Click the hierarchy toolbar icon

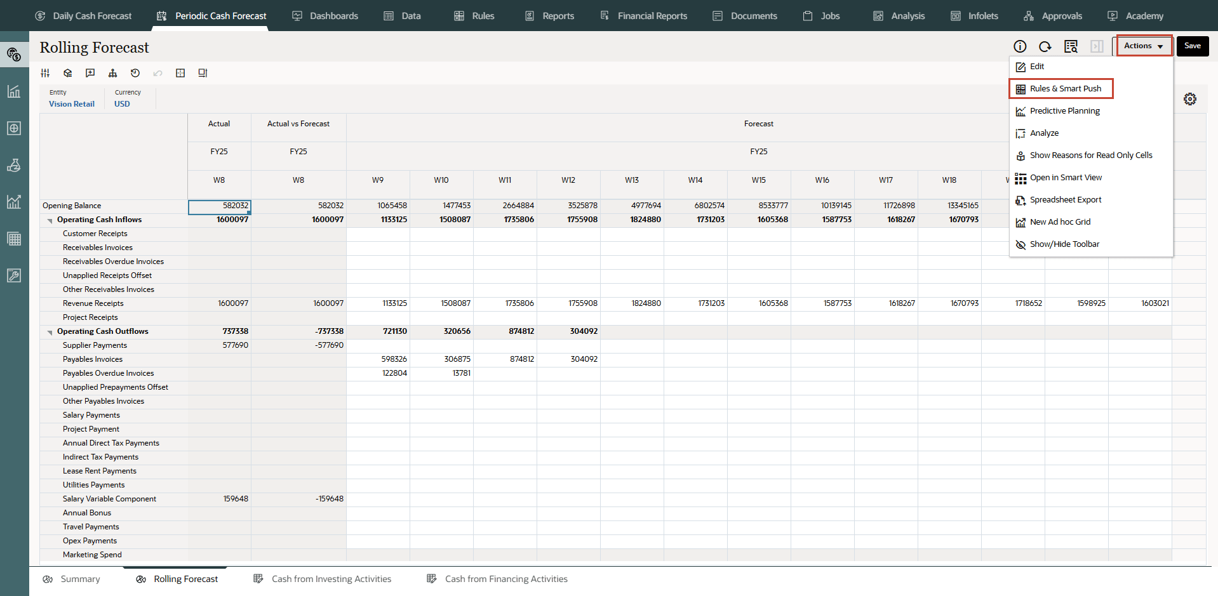(x=113, y=73)
